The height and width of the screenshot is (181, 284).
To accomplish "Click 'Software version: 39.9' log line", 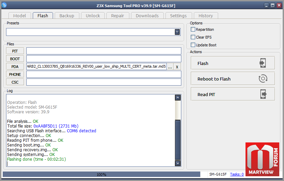I will 28,112.
